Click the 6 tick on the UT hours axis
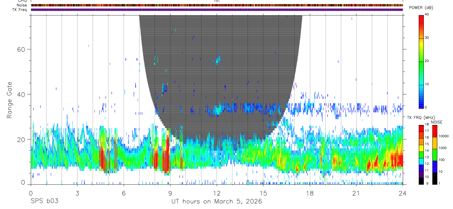453x209 pixels. pyautogui.click(x=124, y=193)
